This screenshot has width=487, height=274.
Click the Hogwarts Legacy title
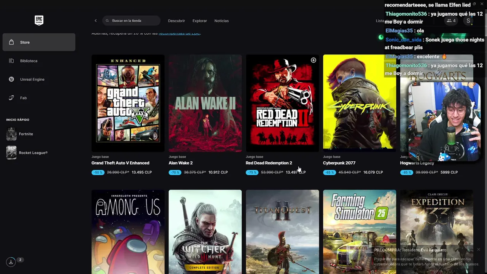point(417,163)
